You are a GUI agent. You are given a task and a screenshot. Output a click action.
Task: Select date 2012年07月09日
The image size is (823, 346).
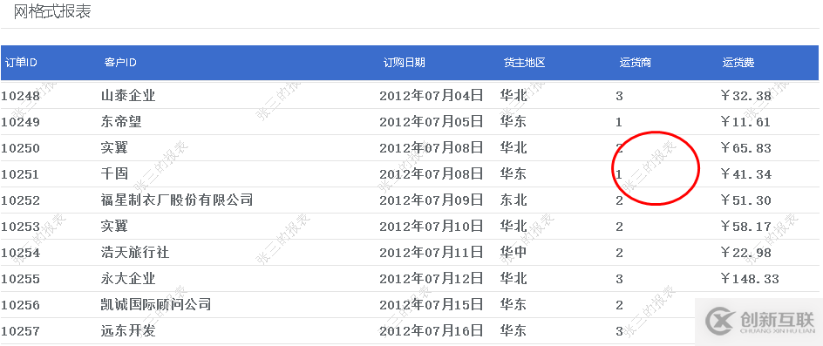431,200
